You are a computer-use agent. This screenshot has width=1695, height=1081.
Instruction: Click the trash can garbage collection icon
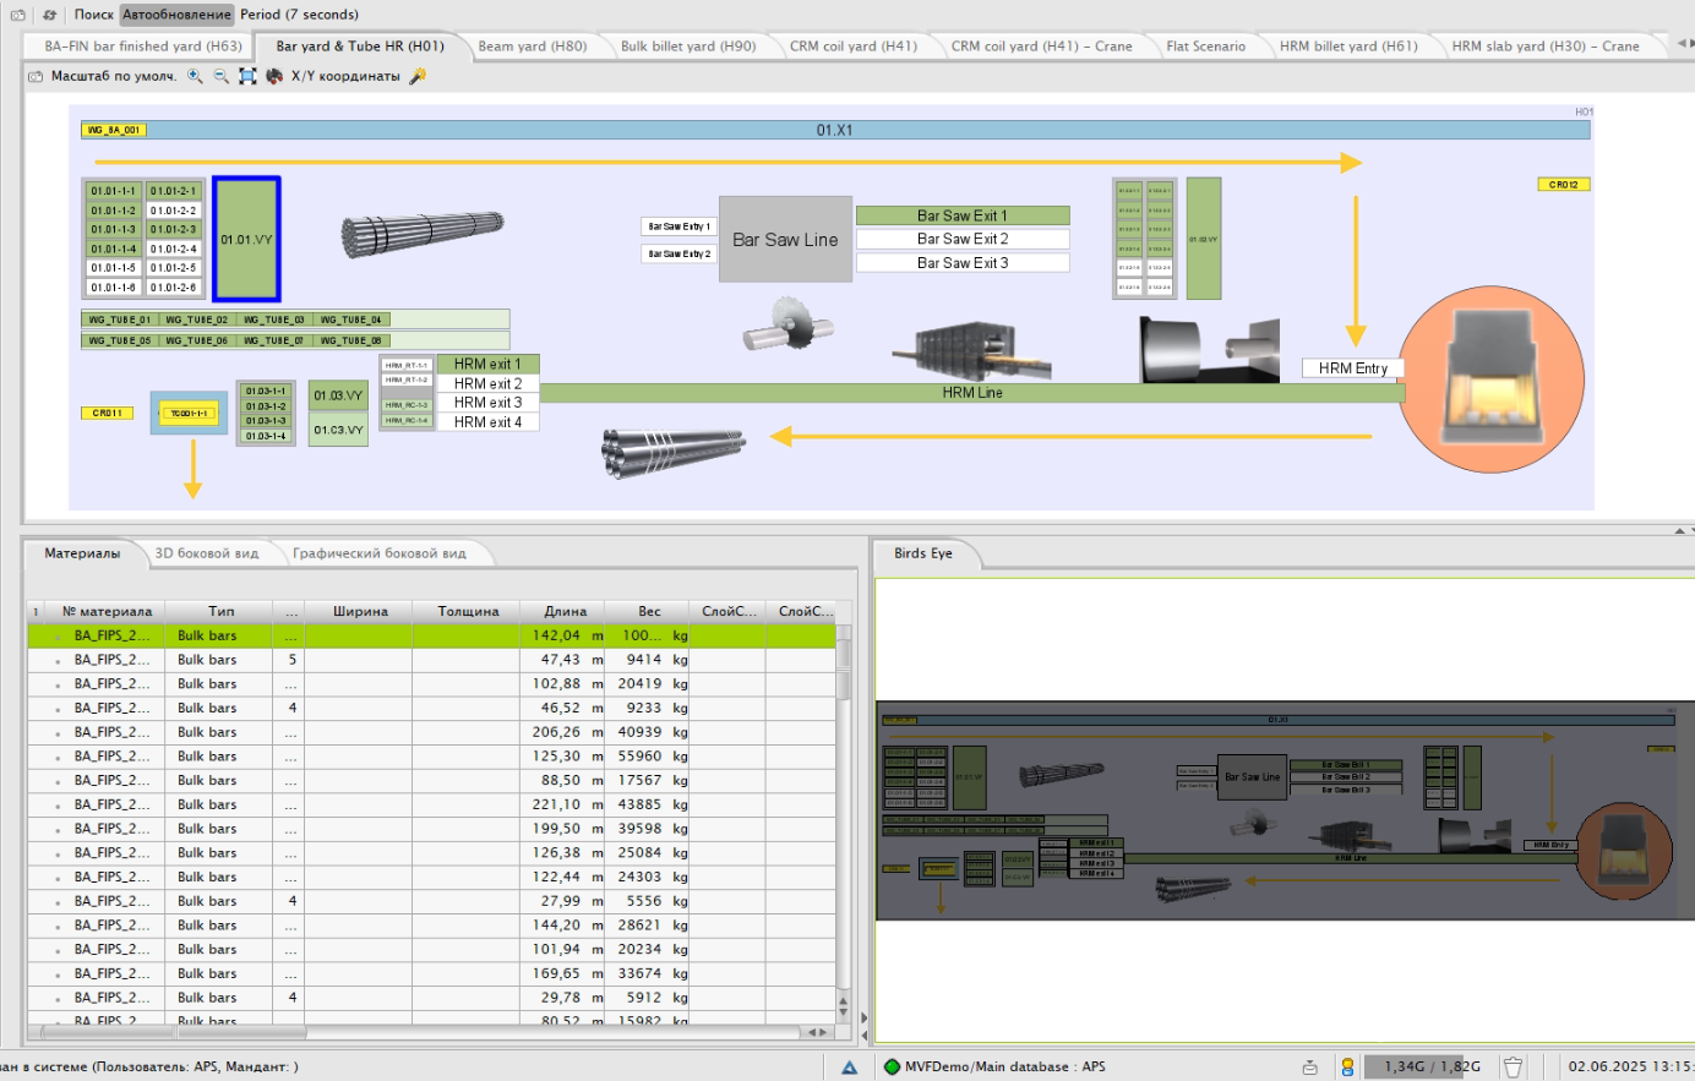coord(1513,1067)
